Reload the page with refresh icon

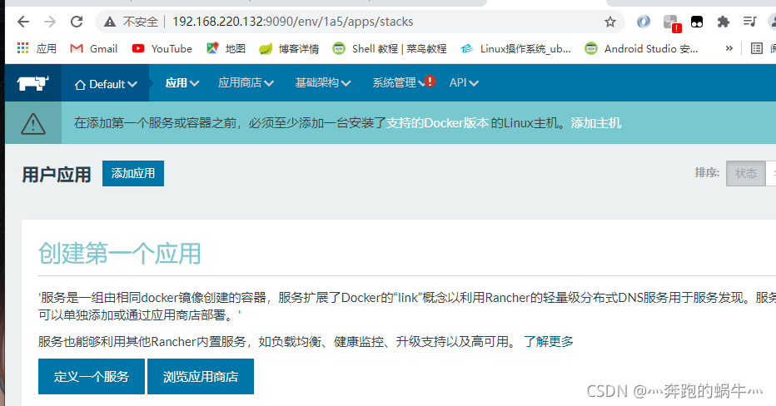pyautogui.click(x=77, y=22)
